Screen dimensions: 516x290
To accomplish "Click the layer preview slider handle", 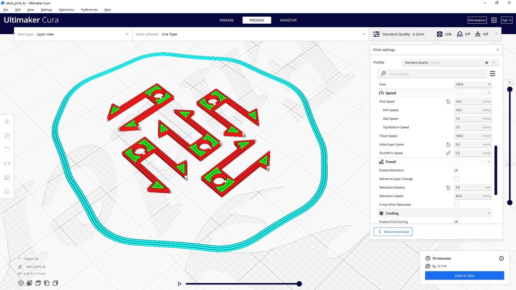I will [299, 283].
